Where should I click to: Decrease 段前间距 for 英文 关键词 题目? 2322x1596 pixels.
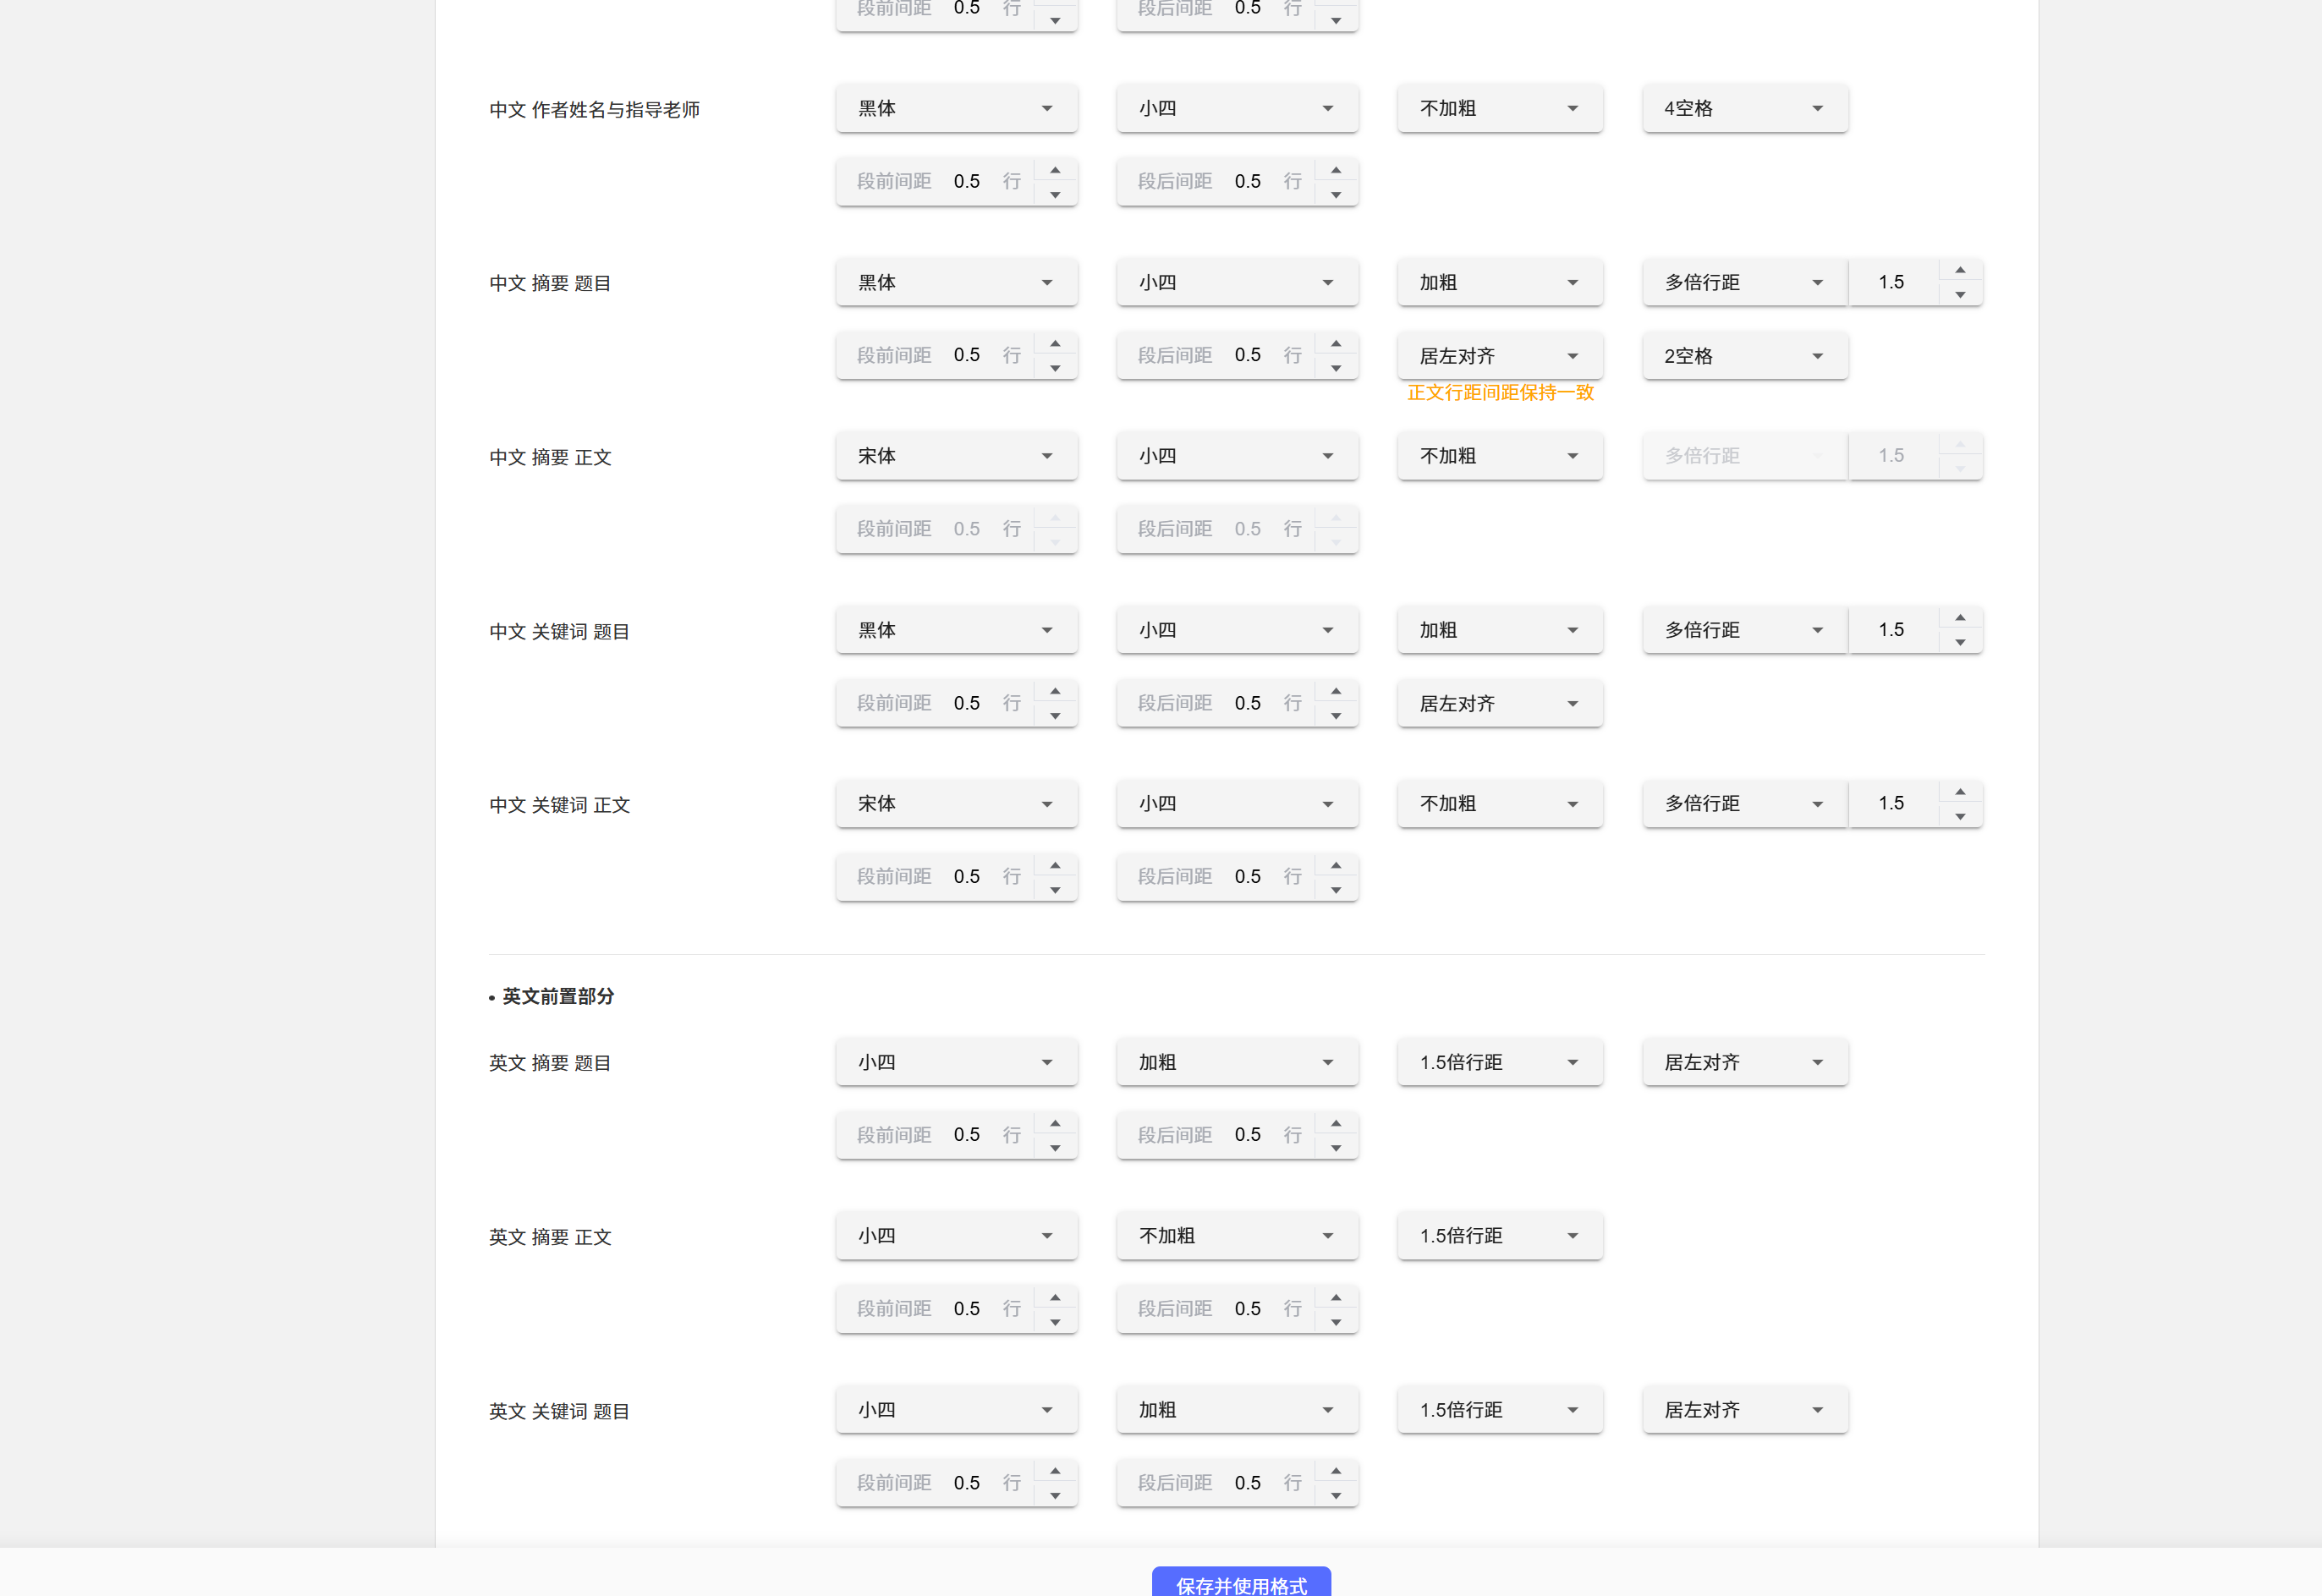[1055, 1495]
